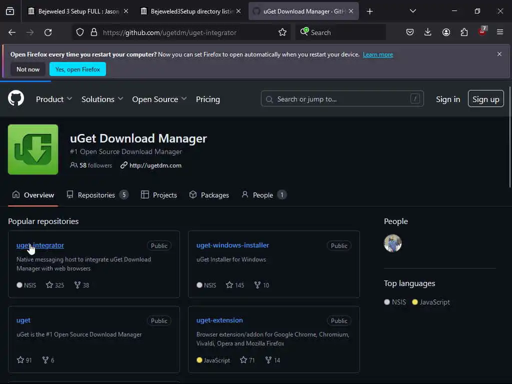
Task: List all tabs with the dropdown arrow
Action: pos(412,11)
